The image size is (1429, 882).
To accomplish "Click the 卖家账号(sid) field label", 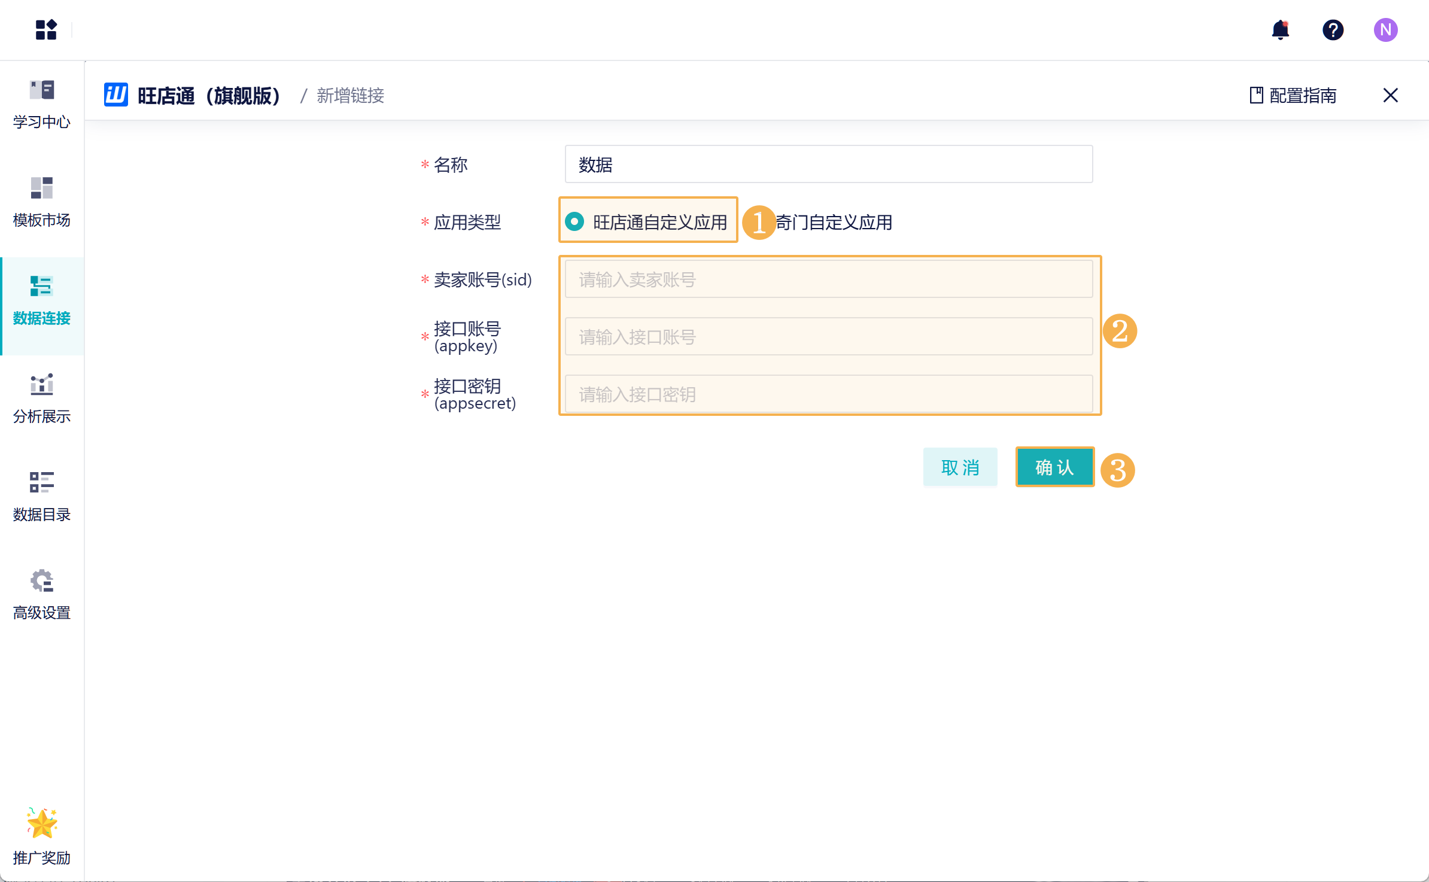I will click(x=483, y=279).
